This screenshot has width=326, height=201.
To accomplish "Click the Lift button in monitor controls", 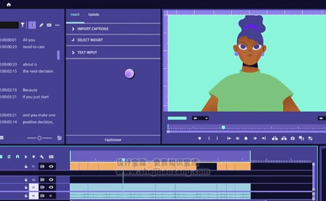I will [274, 138].
